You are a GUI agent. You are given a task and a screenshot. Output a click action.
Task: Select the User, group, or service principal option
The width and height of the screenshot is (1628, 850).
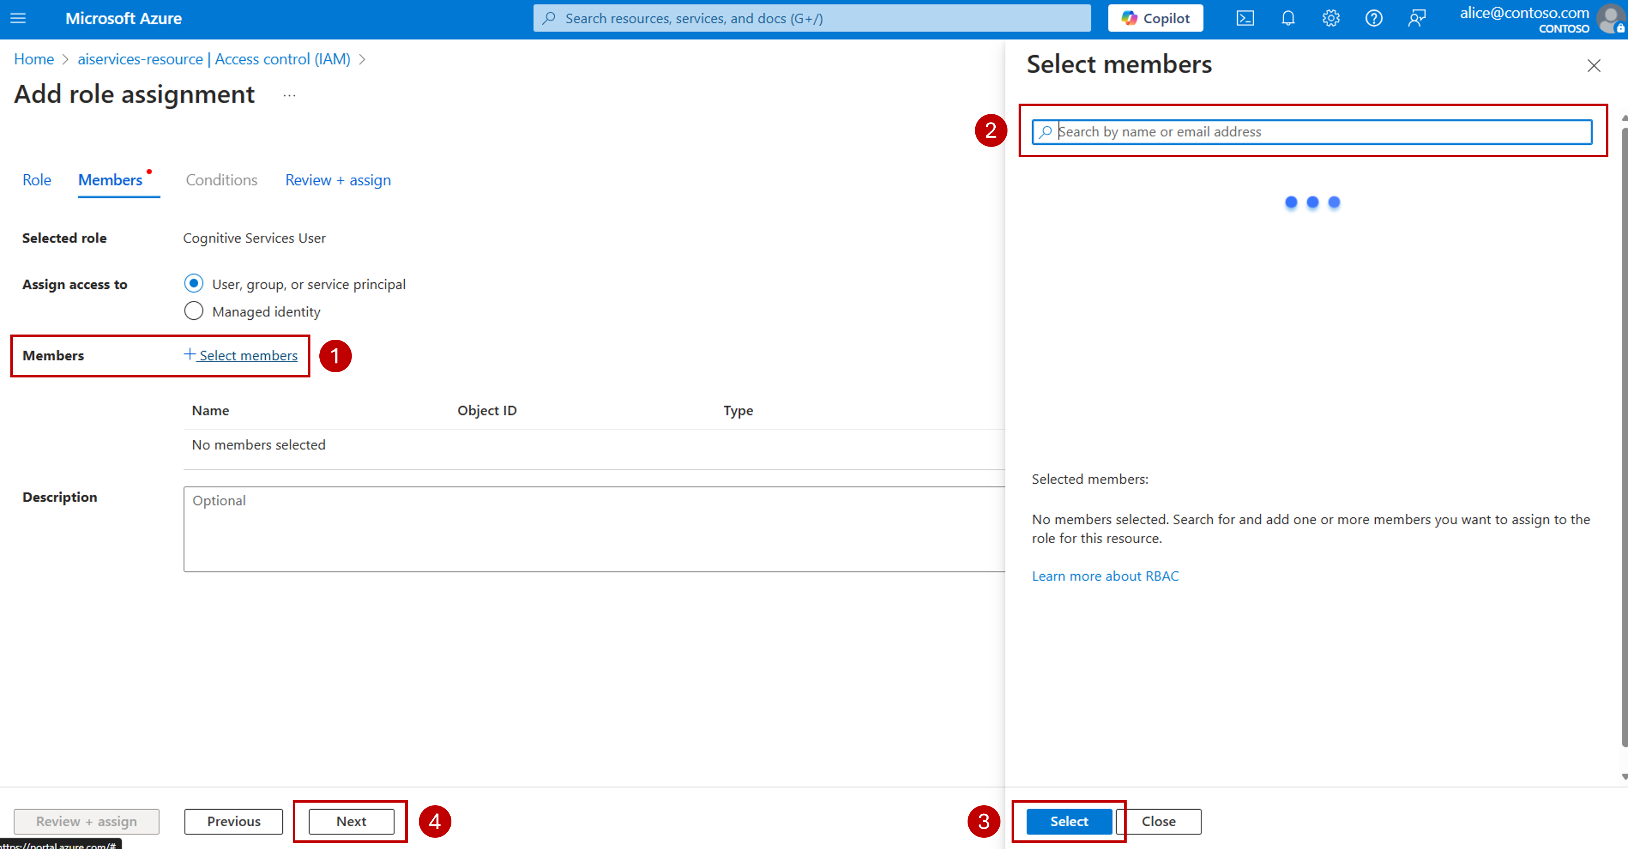click(194, 284)
